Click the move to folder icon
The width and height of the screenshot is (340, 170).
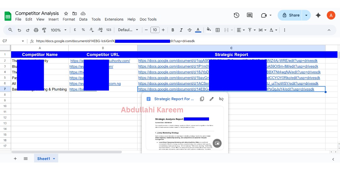(75, 14)
